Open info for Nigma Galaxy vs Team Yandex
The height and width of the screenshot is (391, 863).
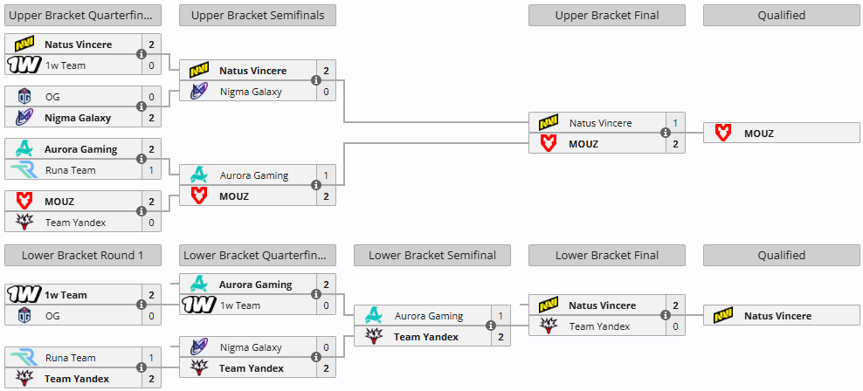point(316,358)
